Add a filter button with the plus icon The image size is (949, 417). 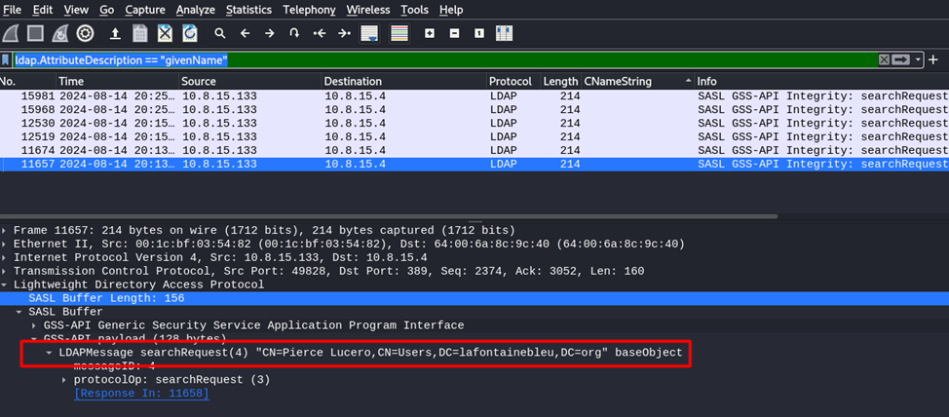[932, 59]
